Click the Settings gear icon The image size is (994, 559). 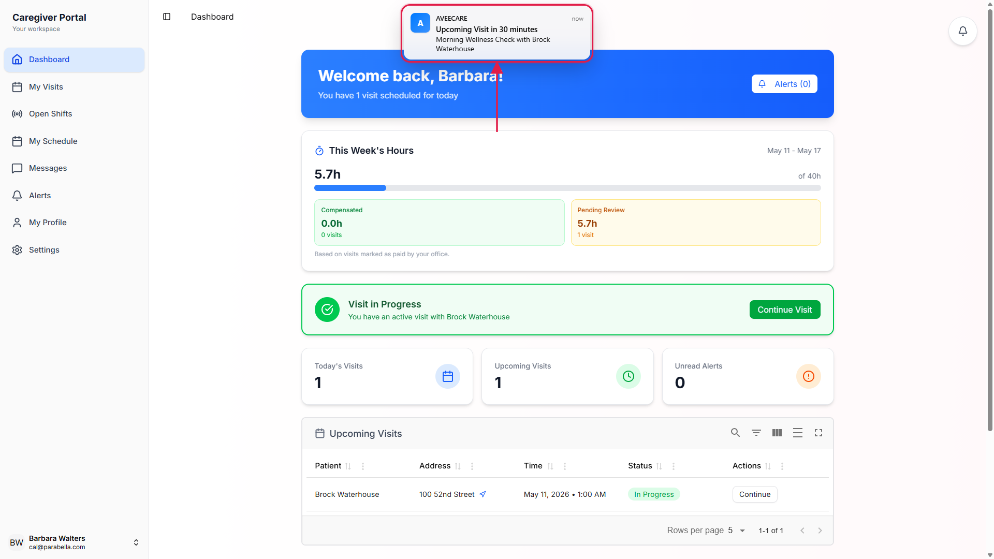coord(17,250)
